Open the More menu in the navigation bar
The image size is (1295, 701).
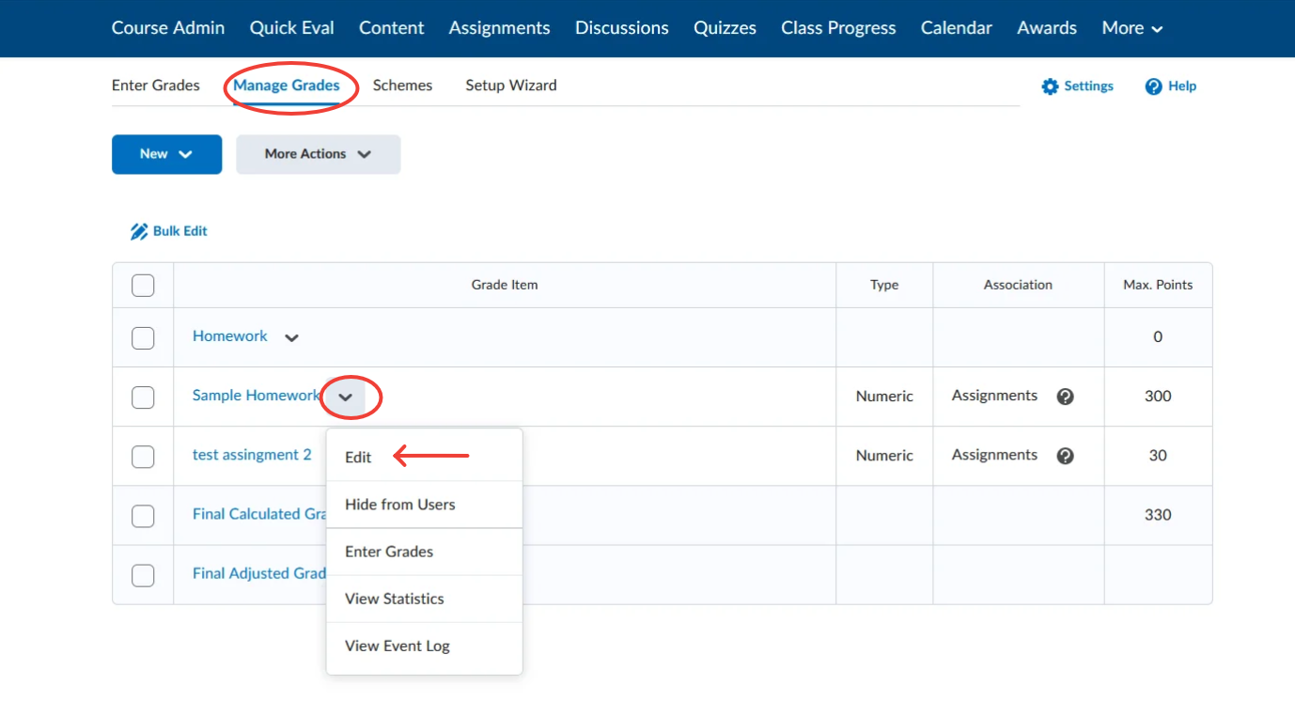click(x=1131, y=27)
